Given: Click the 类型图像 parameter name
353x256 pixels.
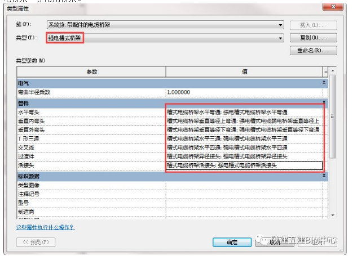Looking at the screenshot, I should [x=29, y=185].
